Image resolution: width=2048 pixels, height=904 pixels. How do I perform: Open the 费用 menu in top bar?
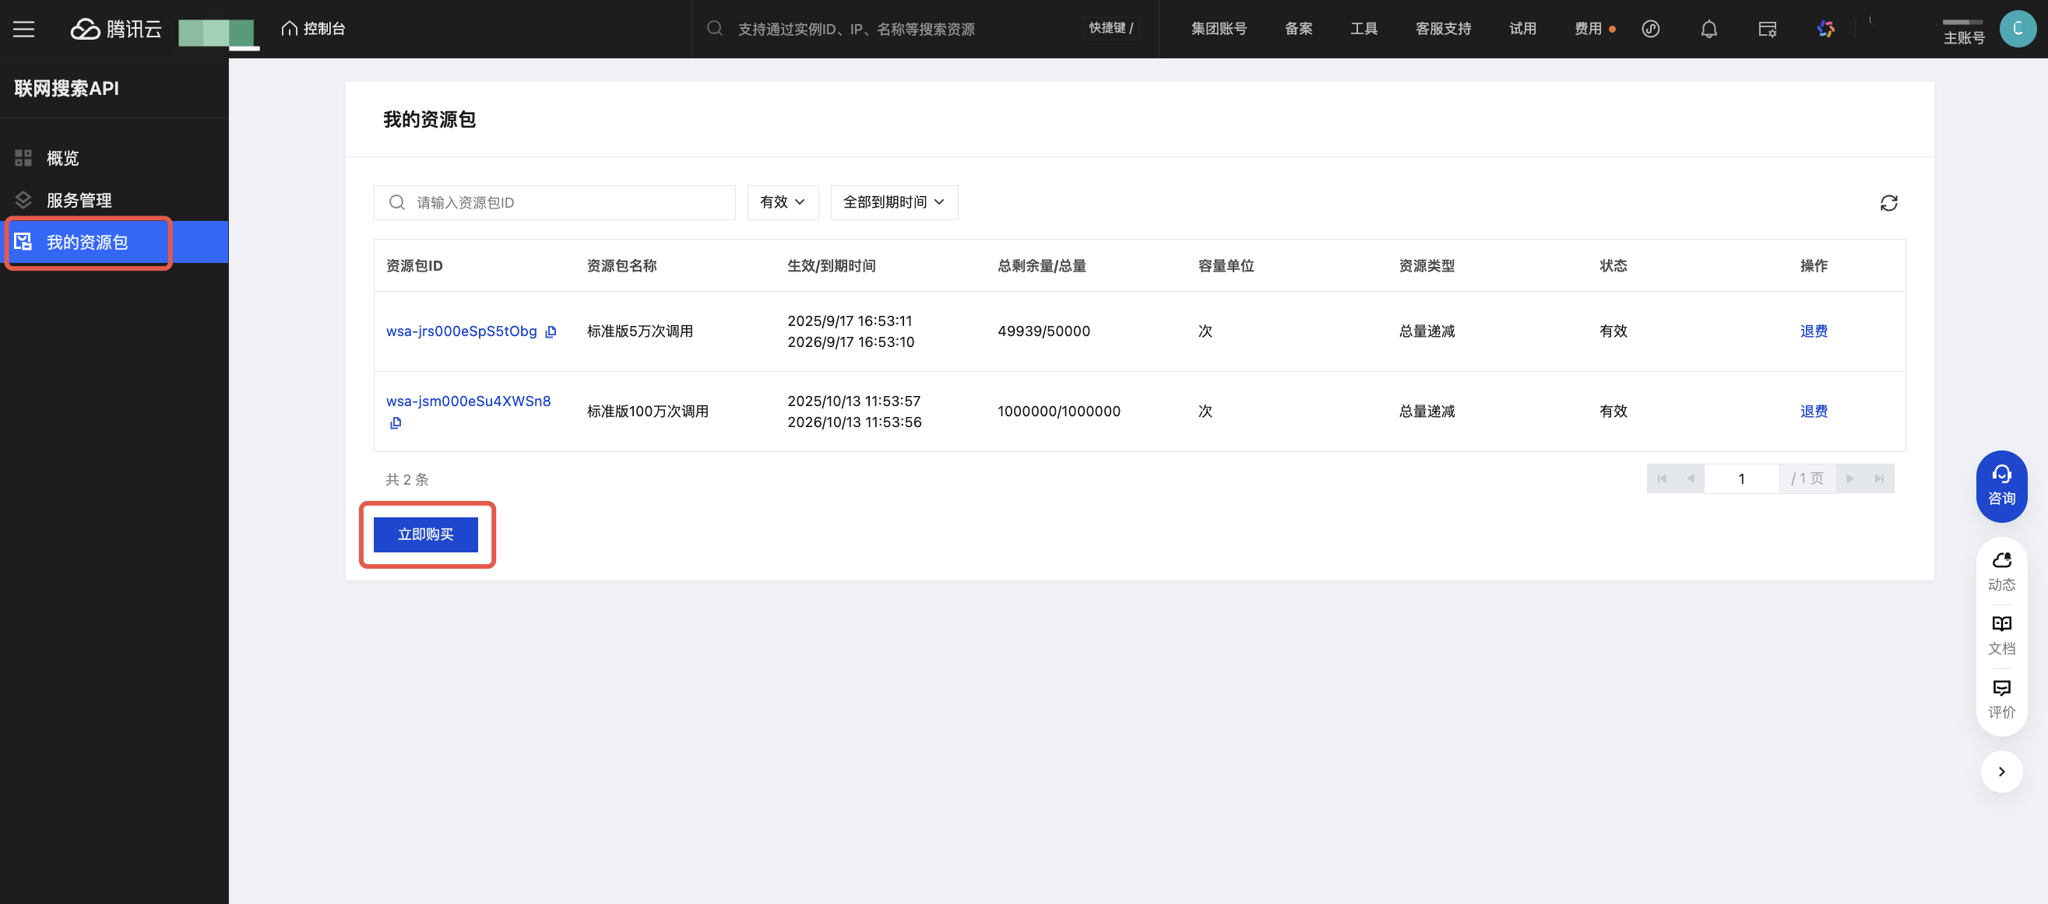1588,30
